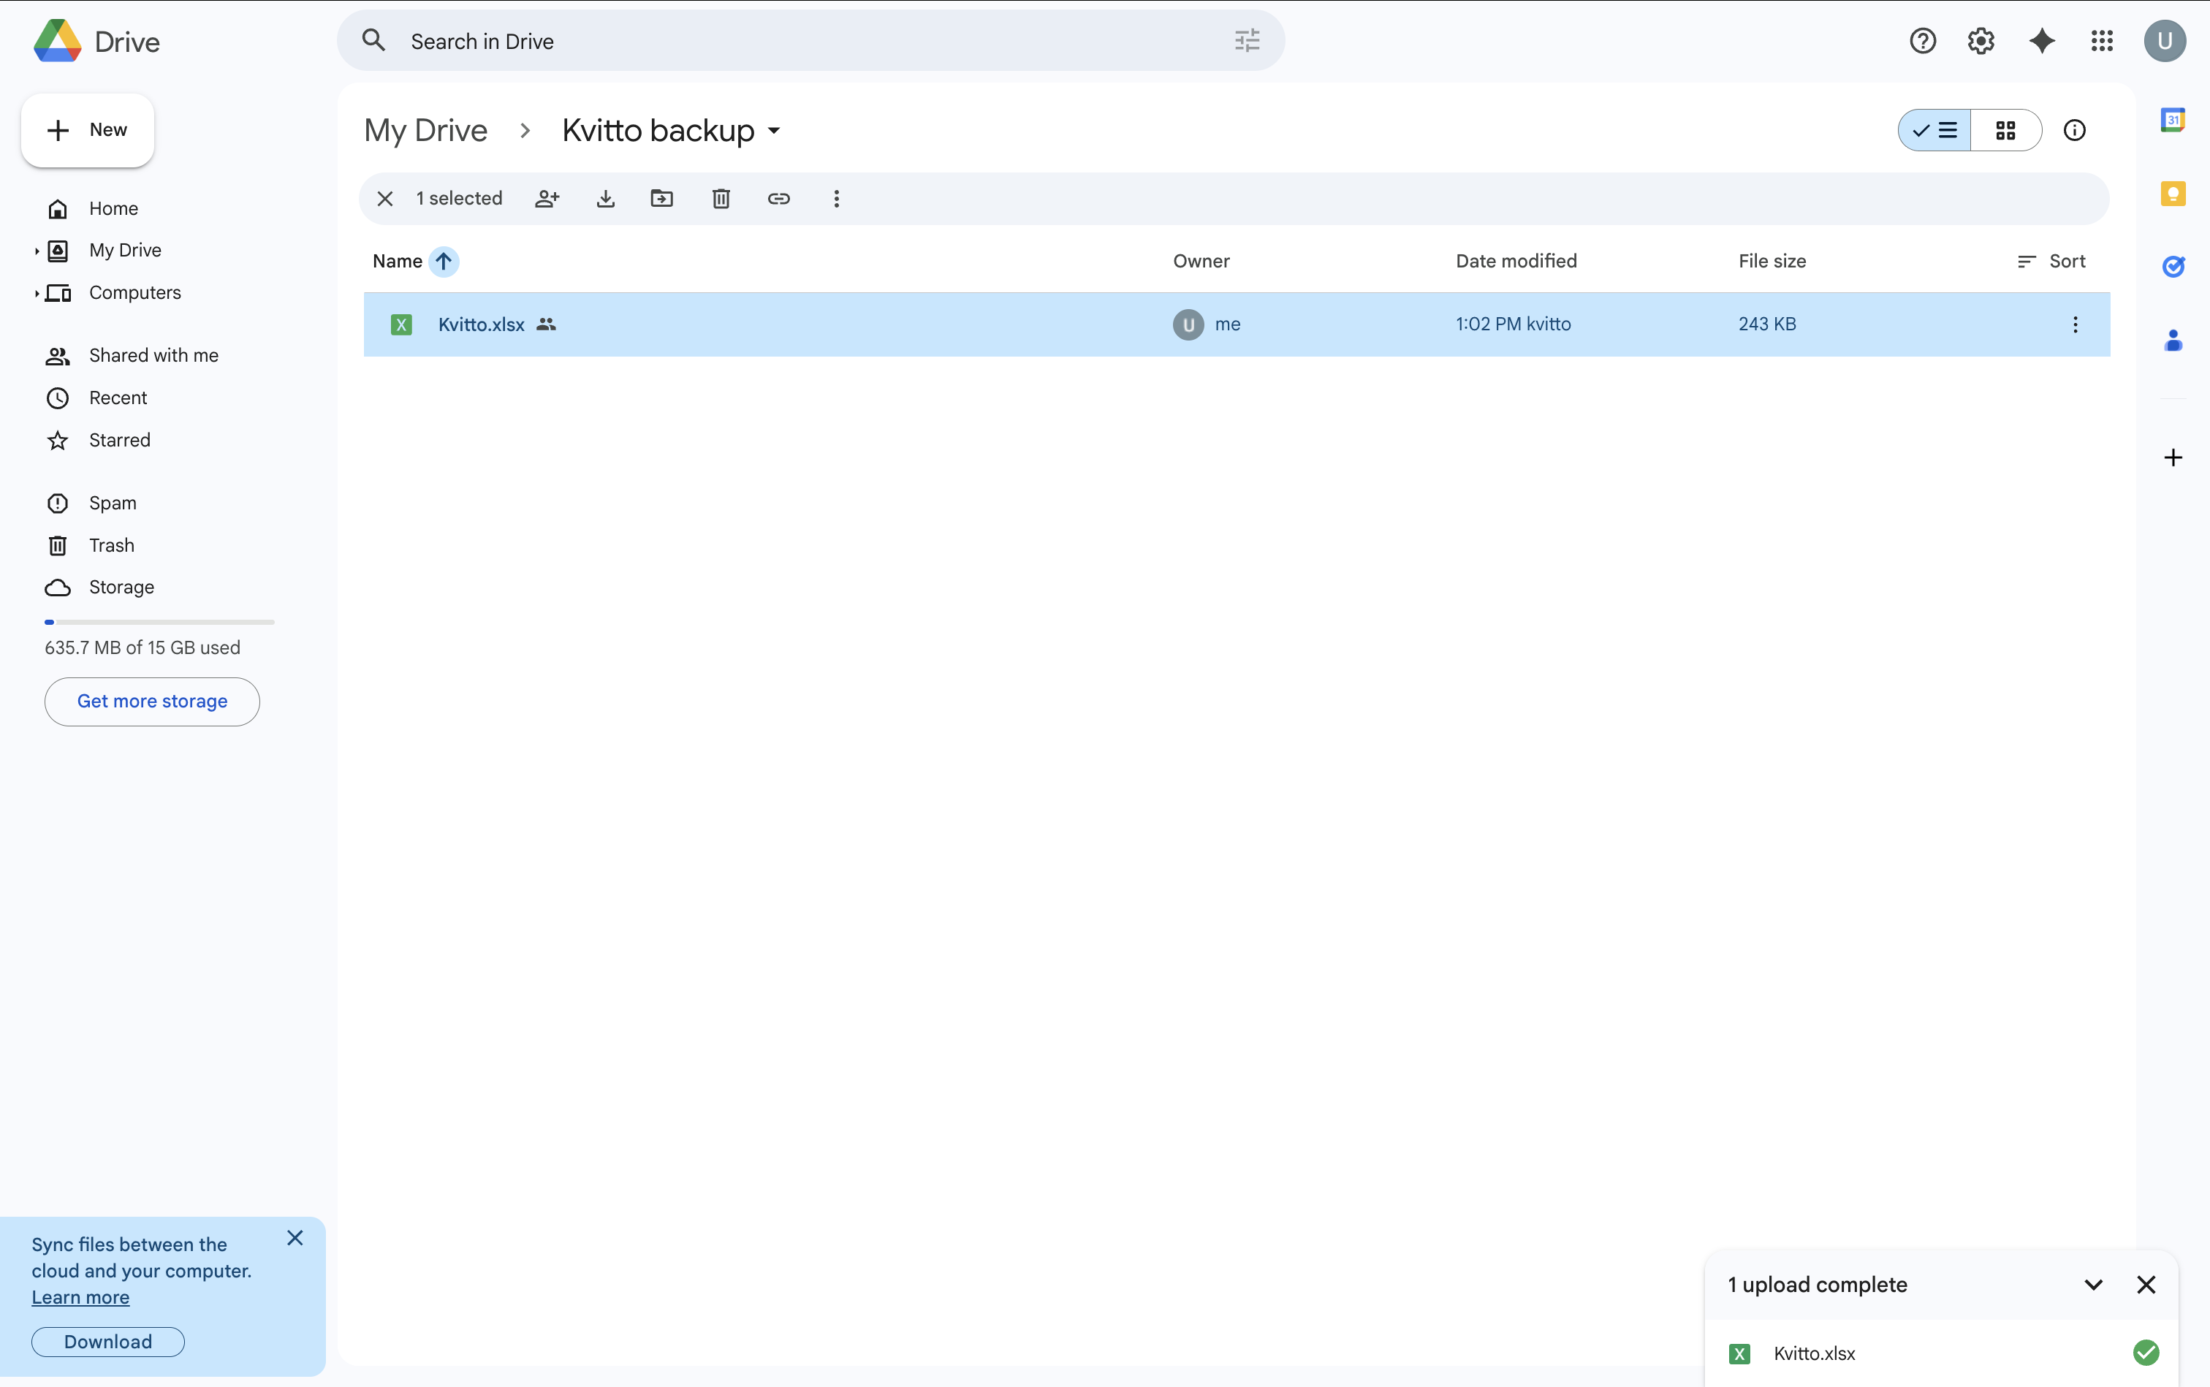Open the Sort options menu
The width and height of the screenshot is (2210, 1387).
click(x=2051, y=262)
